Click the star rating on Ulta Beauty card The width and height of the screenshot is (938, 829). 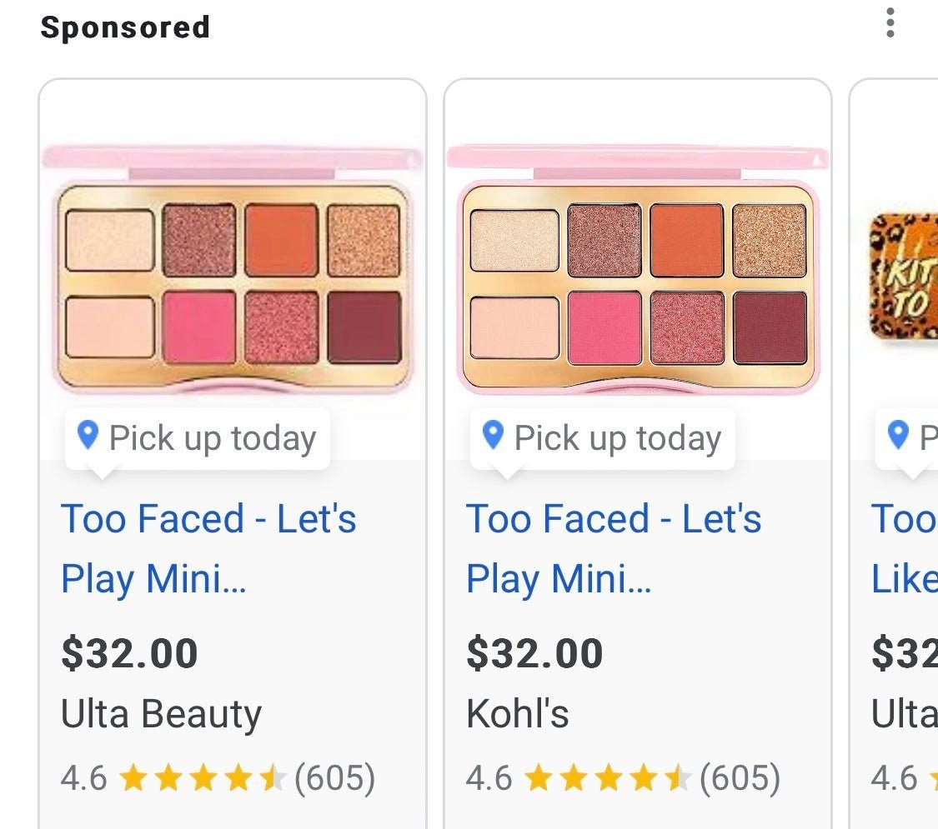(x=203, y=778)
